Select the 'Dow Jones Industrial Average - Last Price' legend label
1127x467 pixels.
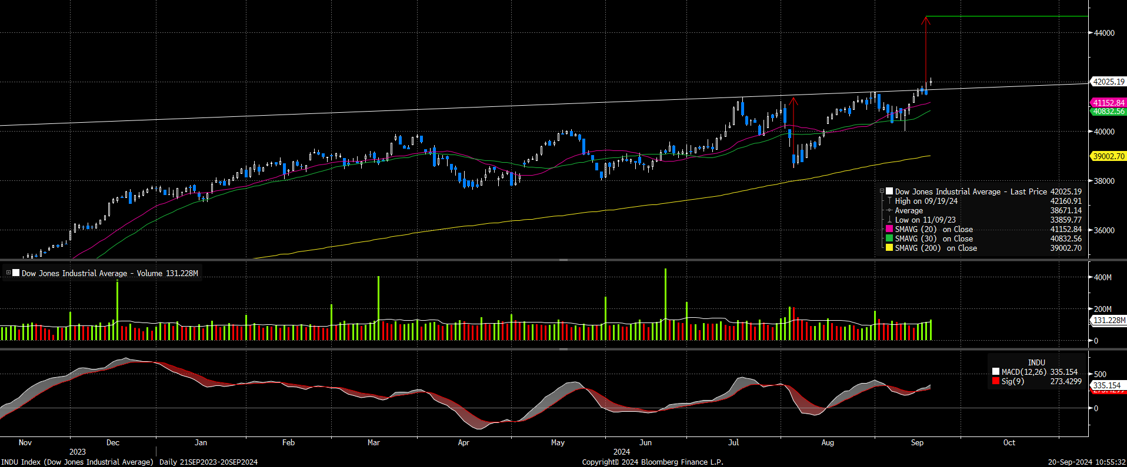click(x=971, y=191)
